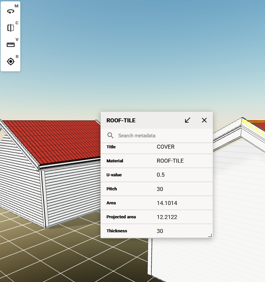Screen dimensions: 265x282
Task: Select the orbit rotate tool
Action: (x=11, y=11)
